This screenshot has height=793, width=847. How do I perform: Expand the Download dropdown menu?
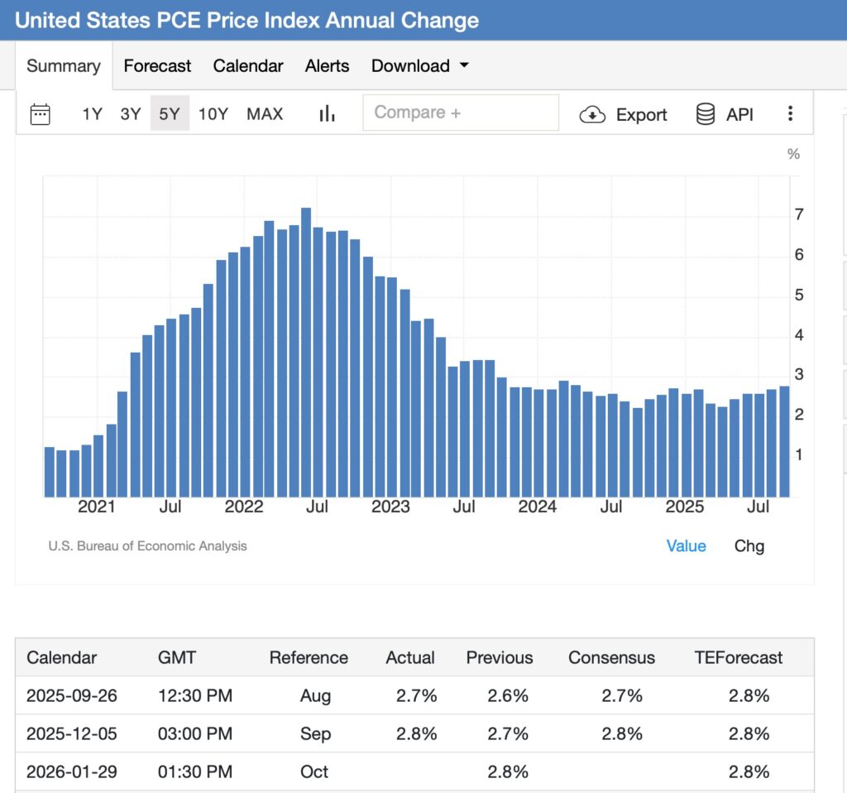pos(419,66)
